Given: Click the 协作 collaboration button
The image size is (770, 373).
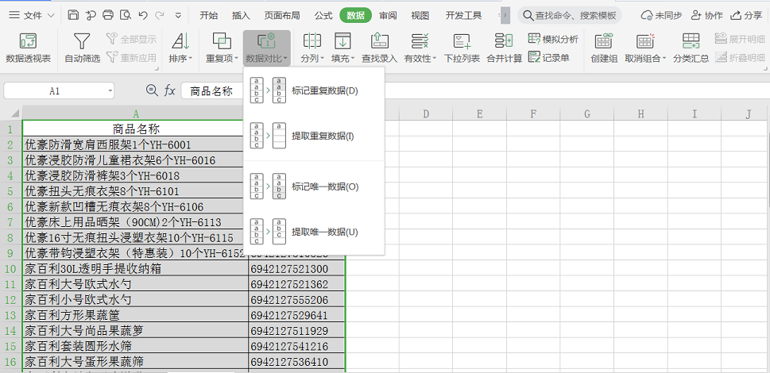Looking at the screenshot, I should [x=706, y=15].
